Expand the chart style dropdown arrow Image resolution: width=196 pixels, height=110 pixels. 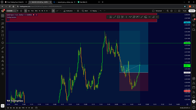[x=60, y=11]
